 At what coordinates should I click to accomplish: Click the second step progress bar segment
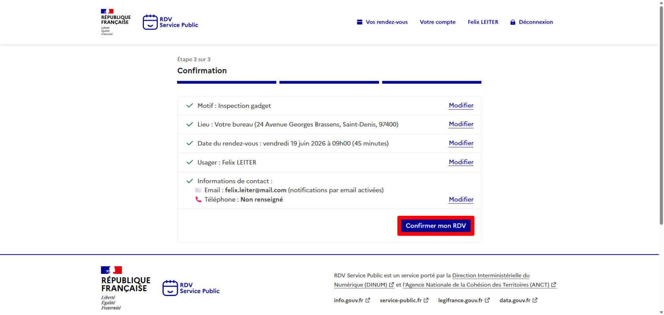pyautogui.click(x=329, y=82)
